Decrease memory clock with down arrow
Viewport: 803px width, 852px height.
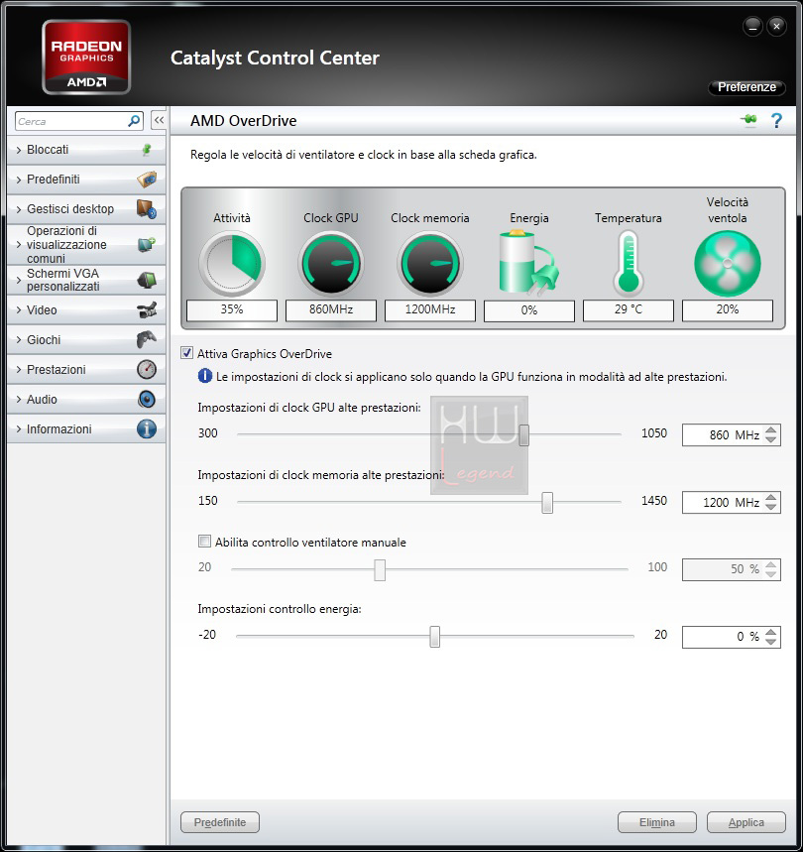click(x=771, y=507)
